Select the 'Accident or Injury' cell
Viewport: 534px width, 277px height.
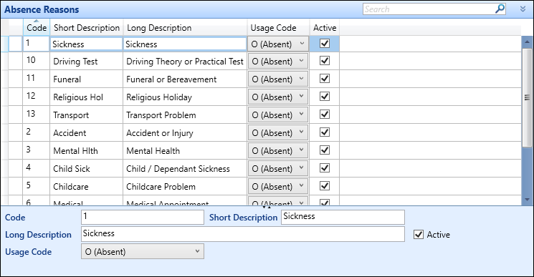point(185,133)
